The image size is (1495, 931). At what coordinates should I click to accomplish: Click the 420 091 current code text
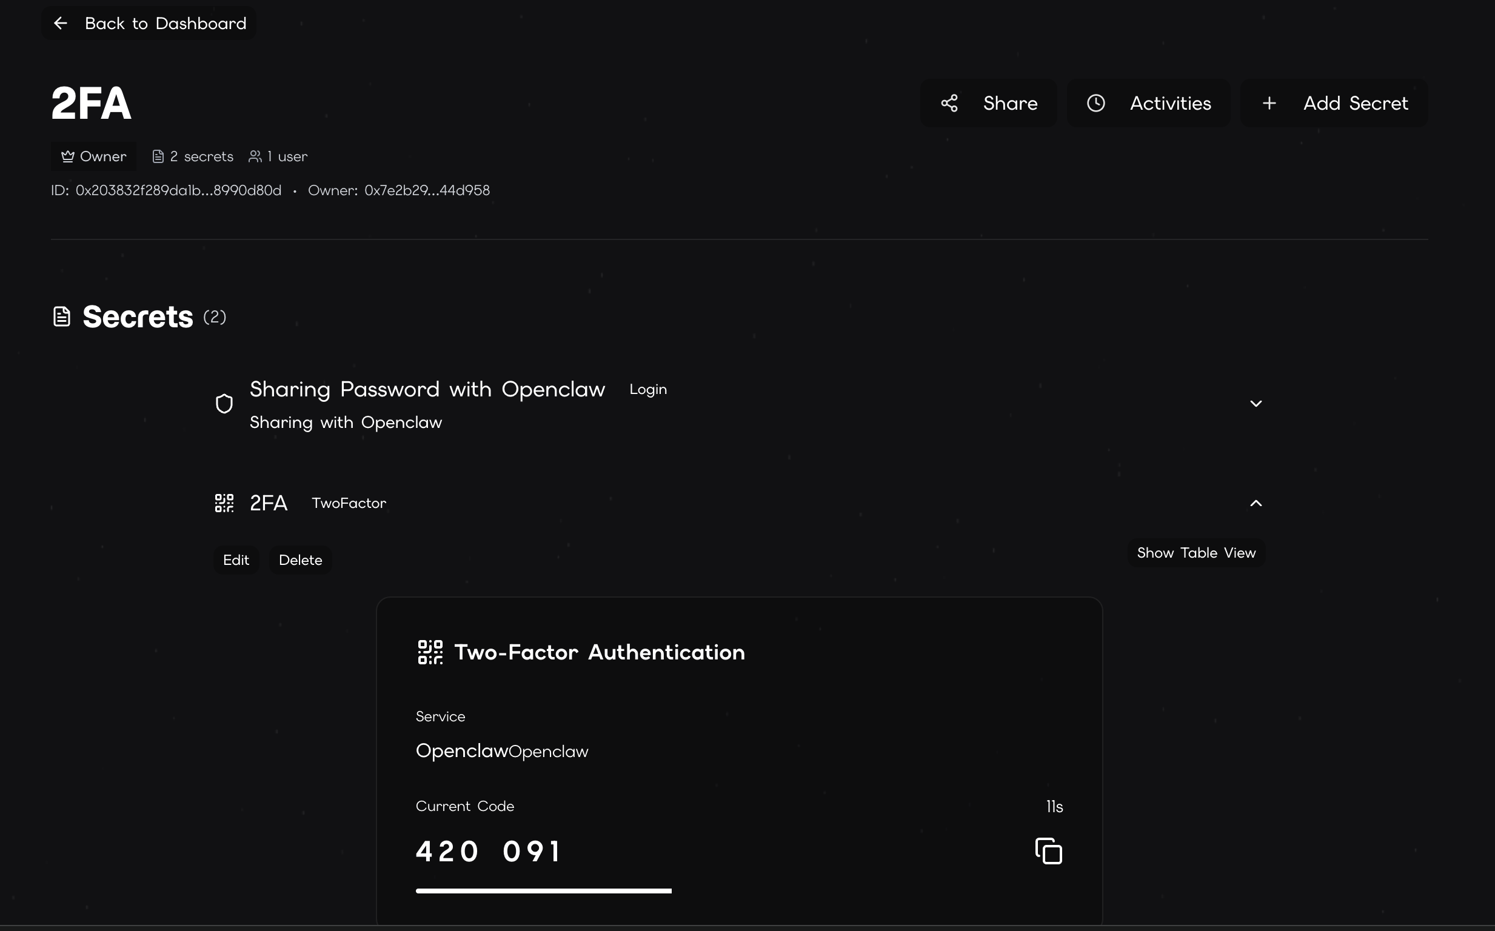(x=489, y=852)
